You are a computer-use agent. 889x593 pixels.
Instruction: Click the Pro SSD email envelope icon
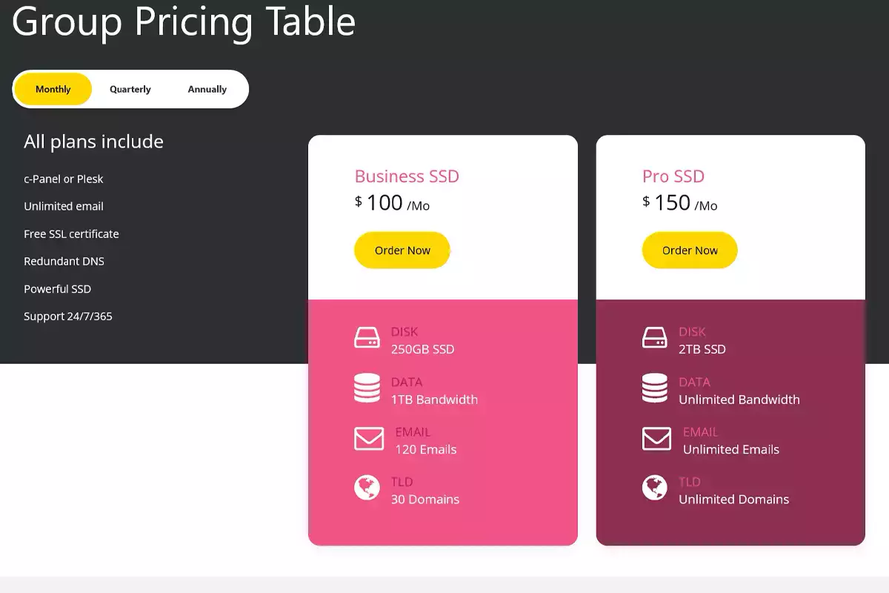tap(656, 439)
